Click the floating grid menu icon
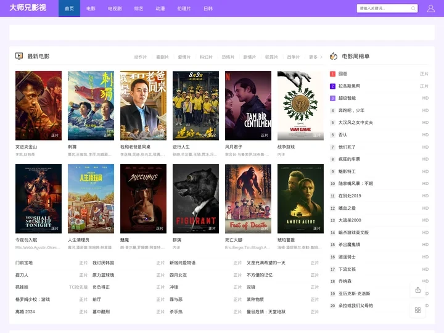The height and width of the screenshot is (333, 444). (x=417, y=310)
